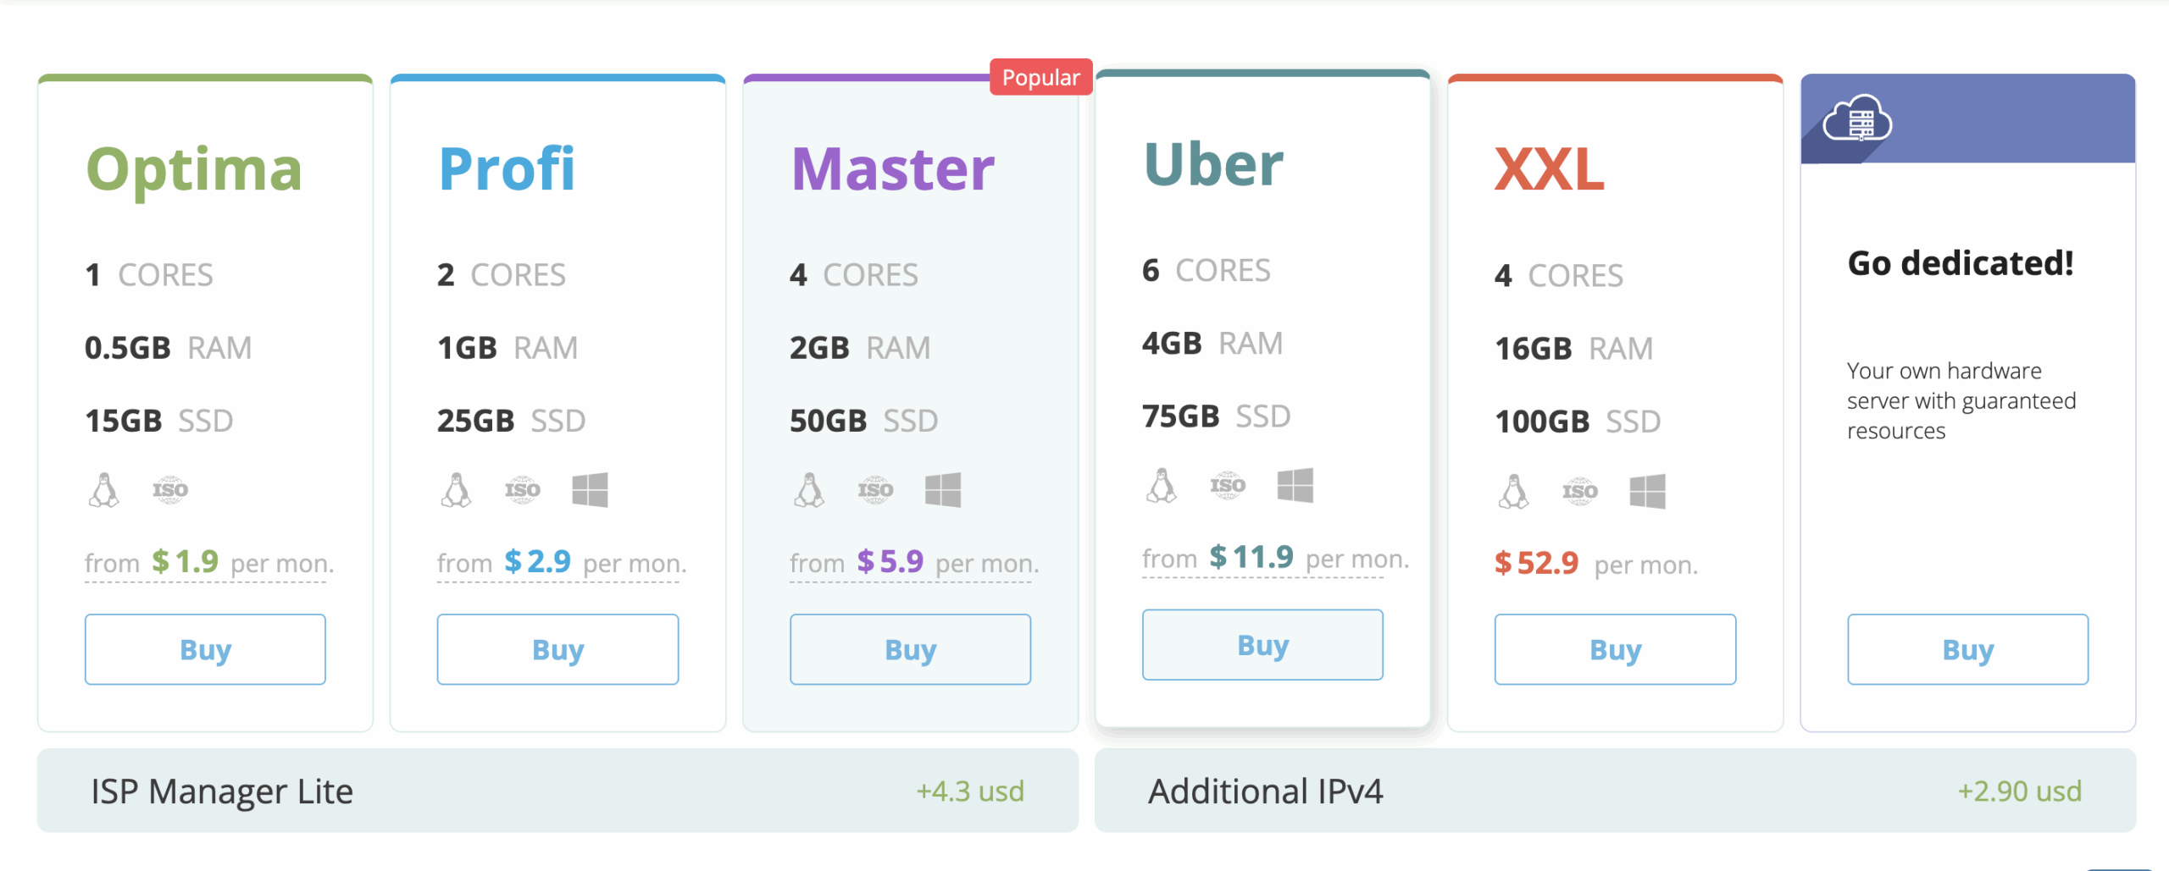Click the ISO icon in Master plan
Image resolution: width=2169 pixels, height=871 pixels.
875,490
